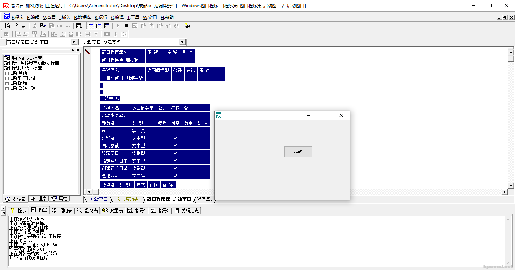515x271 pixels.
Task: Switch to the 程序集1 tab
Action: tap(204, 199)
